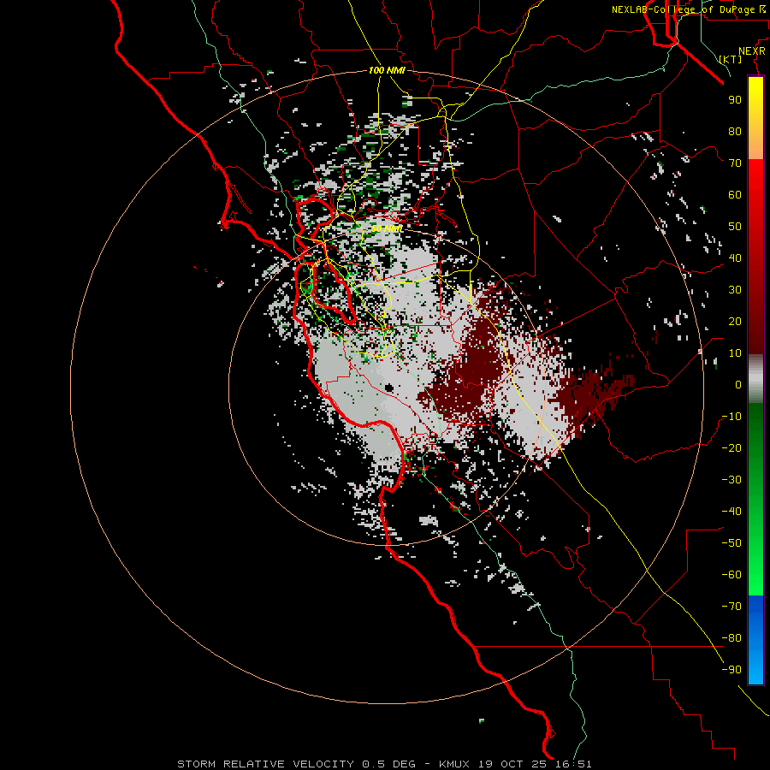The image size is (770, 770).
Task: Click the -60 value on the velocity scale
Action: point(731,575)
